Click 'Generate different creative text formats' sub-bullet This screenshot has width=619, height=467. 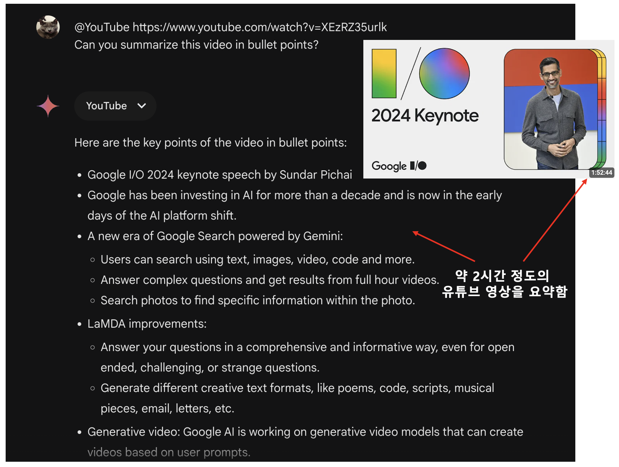coord(297,398)
